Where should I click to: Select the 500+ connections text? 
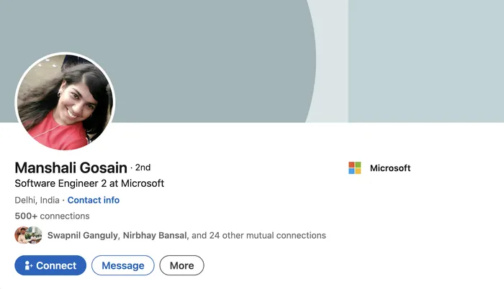[x=52, y=216]
